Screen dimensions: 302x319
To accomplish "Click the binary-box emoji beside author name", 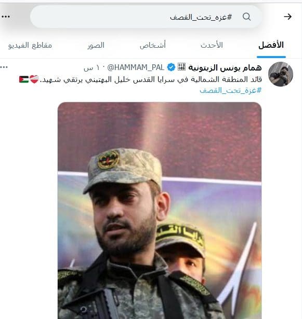I will 181,67.
